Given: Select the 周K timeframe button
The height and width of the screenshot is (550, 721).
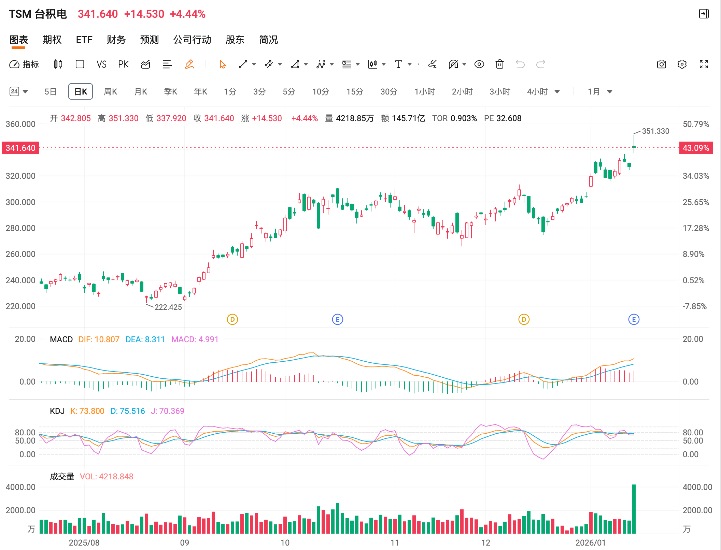Looking at the screenshot, I should pyautogui.click(x=110, y=91).
